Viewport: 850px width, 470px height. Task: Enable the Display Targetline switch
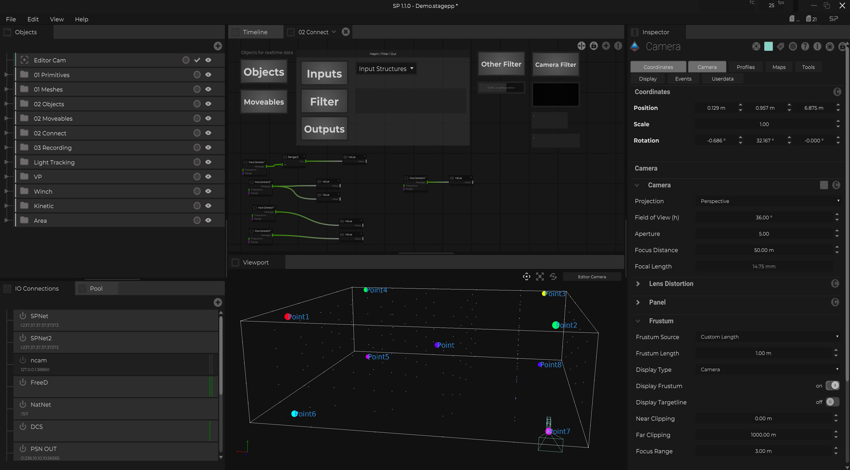(x=832, y=402)
